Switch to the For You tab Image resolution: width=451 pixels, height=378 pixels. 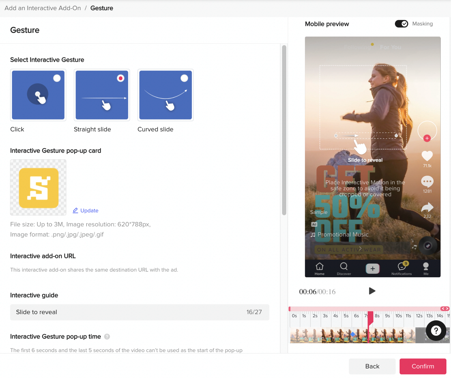391,47
